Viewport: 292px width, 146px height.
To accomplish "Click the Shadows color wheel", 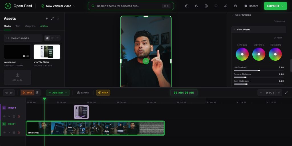I will (242, 54).
